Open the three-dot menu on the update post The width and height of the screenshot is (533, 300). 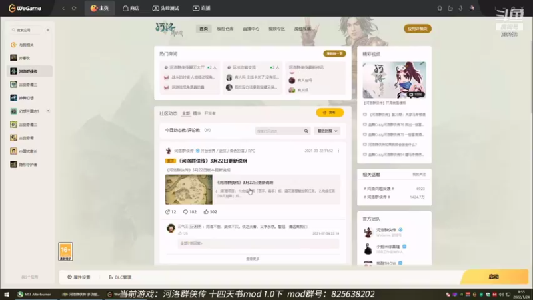pos(338,151)
